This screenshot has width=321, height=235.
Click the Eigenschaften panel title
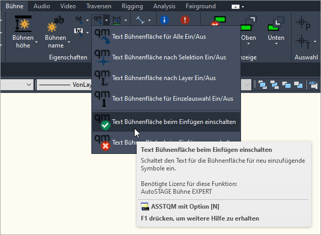68,57
